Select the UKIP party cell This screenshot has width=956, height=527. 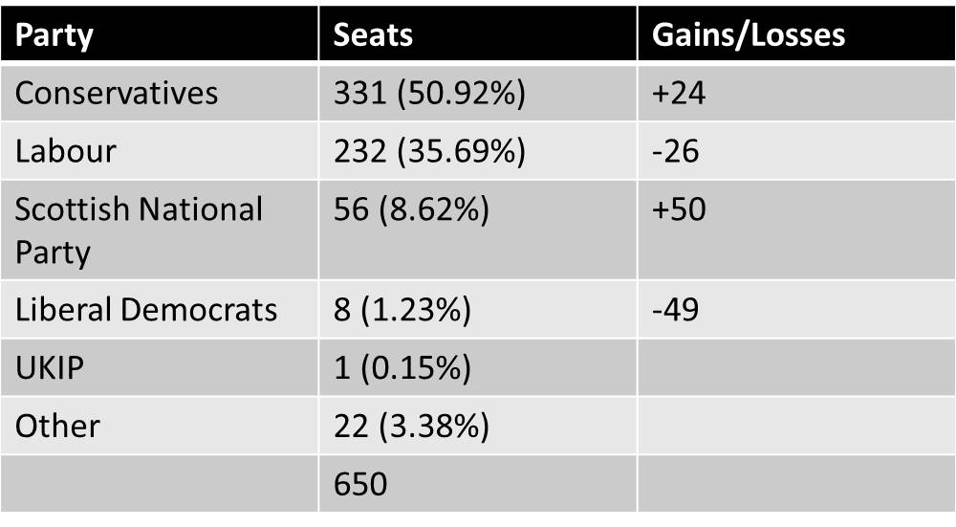point(50,368)
